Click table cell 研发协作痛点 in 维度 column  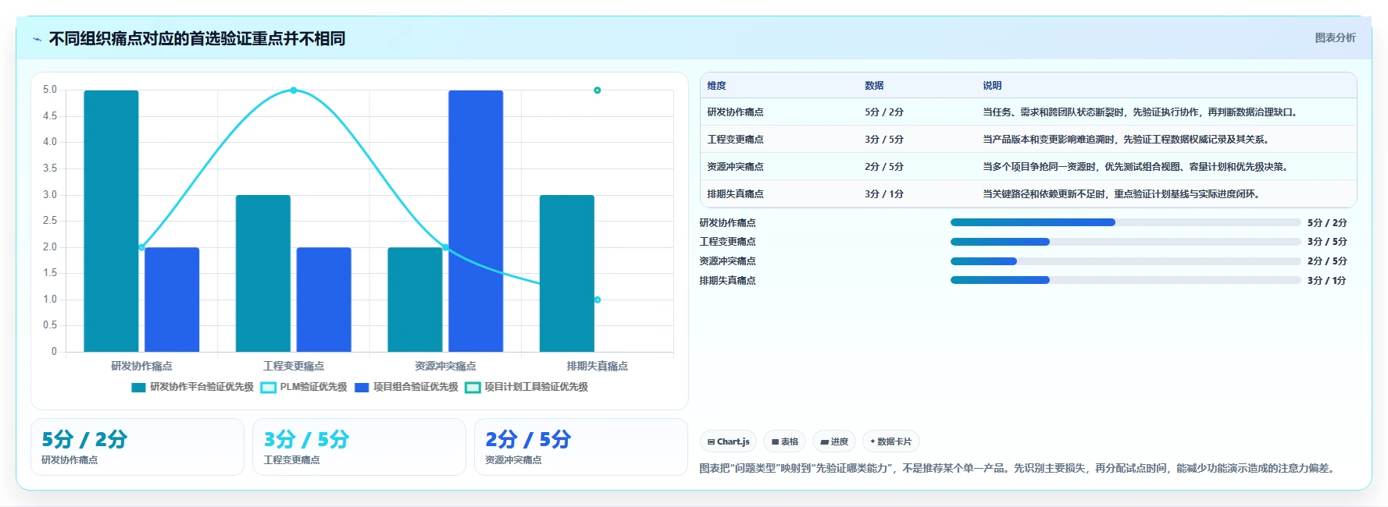pos(735,112)
